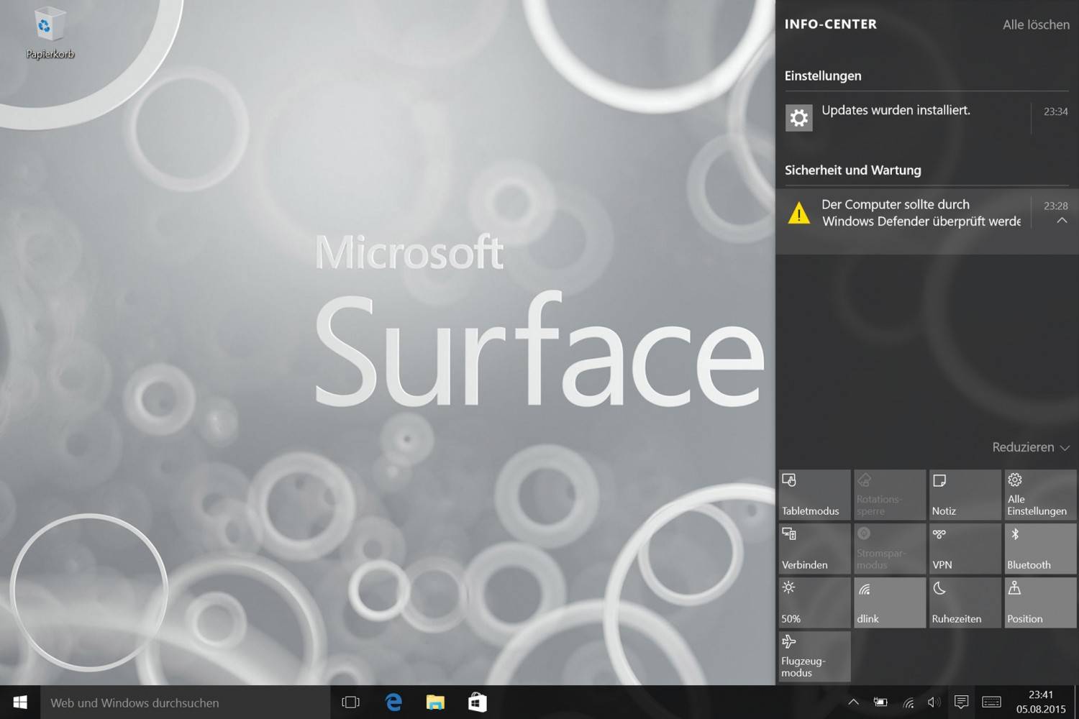Click the volume speaker tray icon

(x=934, y=702)
